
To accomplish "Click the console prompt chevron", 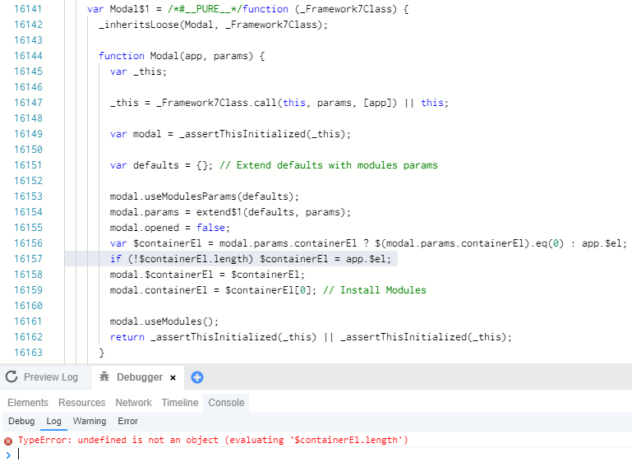I will (x=8, y=455).
